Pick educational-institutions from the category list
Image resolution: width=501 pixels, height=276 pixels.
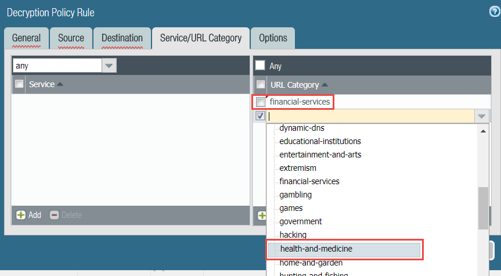[320, 141]
